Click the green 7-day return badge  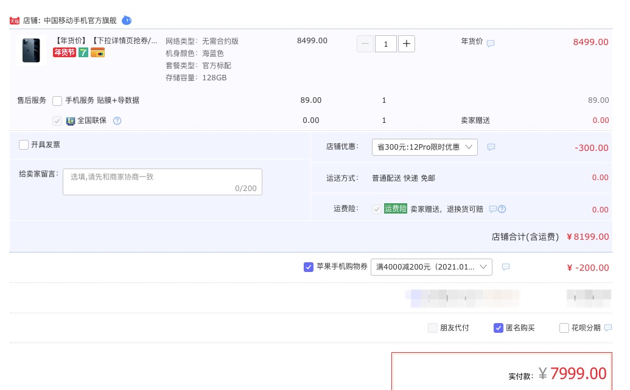tap(83, 52)
